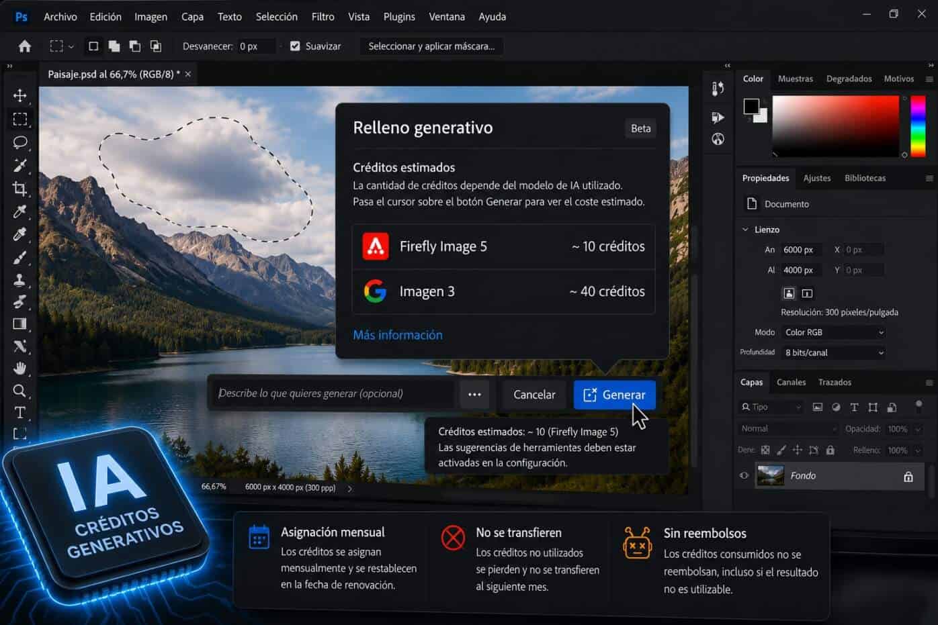Select the Spot Healing Brush tool
This screenshot has width=938, height=625.
pos(20,234)
